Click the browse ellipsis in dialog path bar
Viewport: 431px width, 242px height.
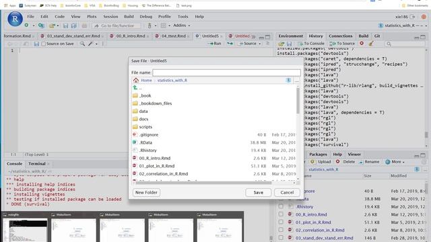point(297,81)
